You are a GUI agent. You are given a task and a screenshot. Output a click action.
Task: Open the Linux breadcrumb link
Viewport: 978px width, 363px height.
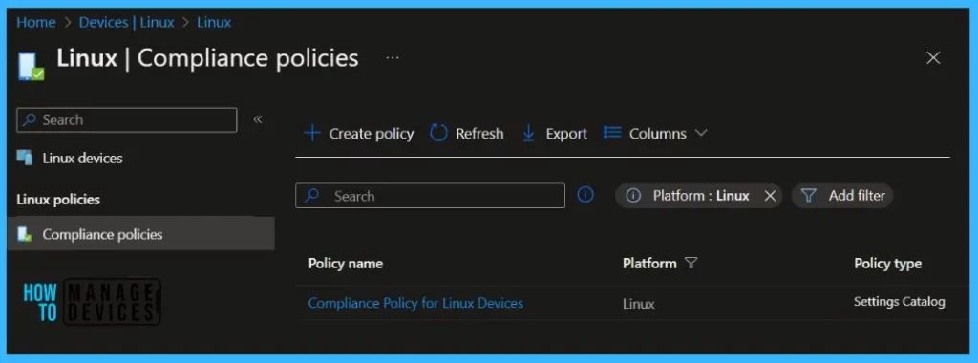coord(214,23)
